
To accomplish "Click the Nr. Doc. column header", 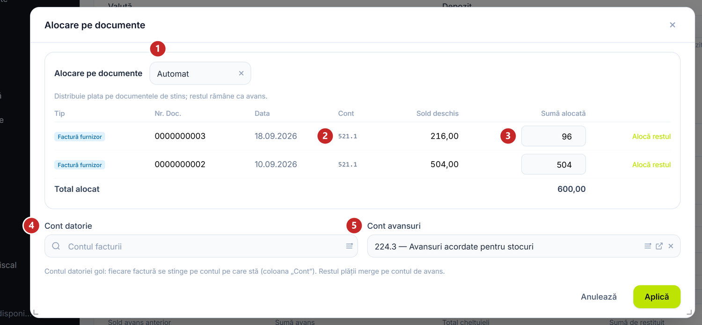I will tap(168, 113).
